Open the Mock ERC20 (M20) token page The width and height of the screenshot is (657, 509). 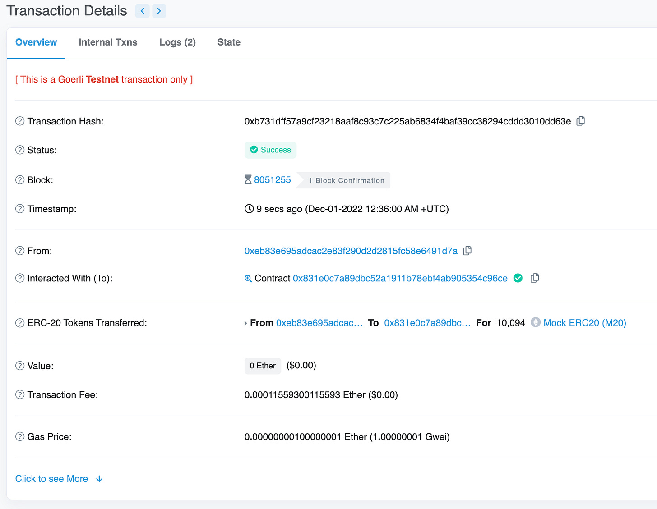(x=584, y=323)
